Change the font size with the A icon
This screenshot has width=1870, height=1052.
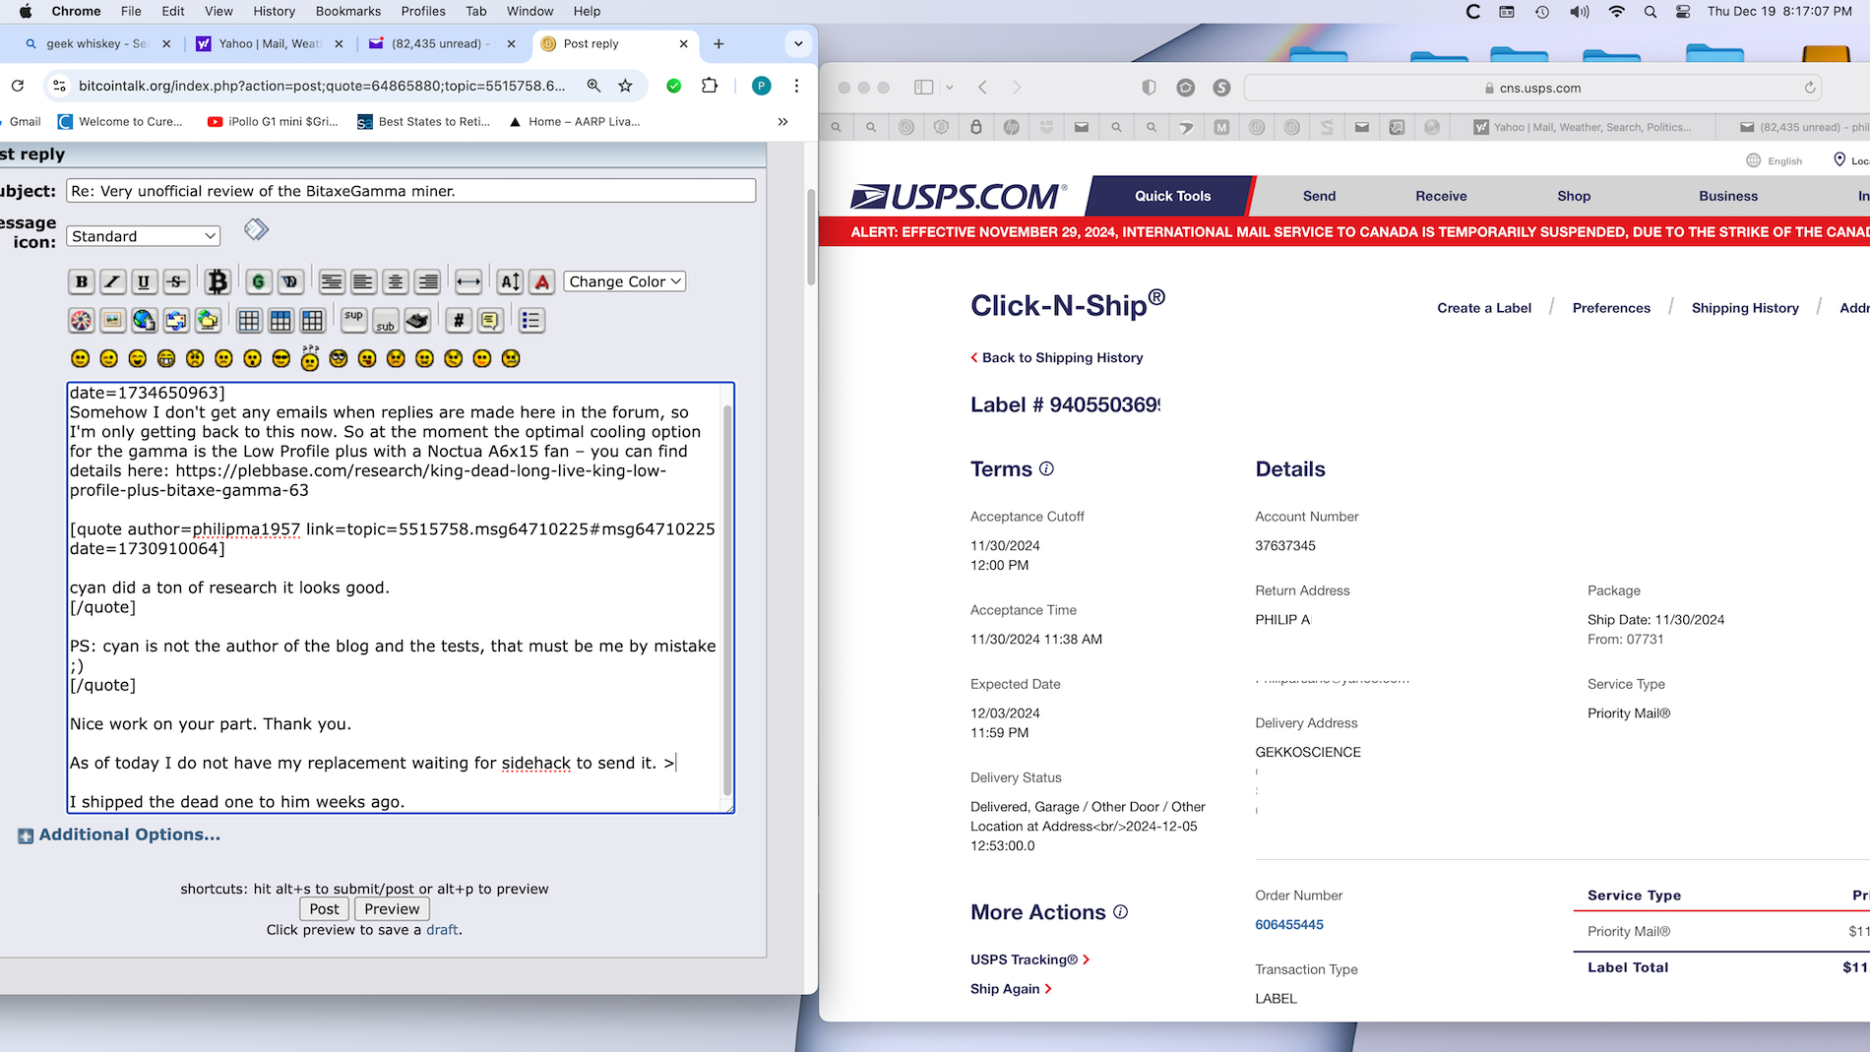(x=510, y=281)
